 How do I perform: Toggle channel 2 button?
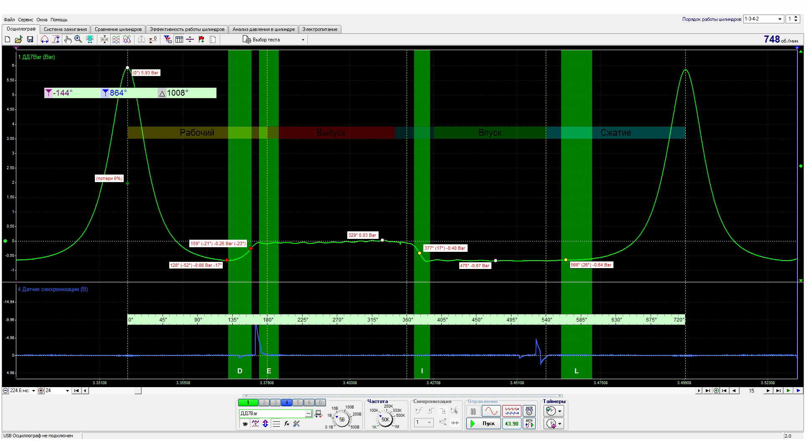264,403
